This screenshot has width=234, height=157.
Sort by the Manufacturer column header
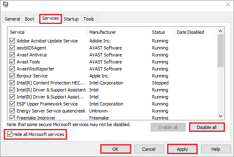click(x=118, y=32)
